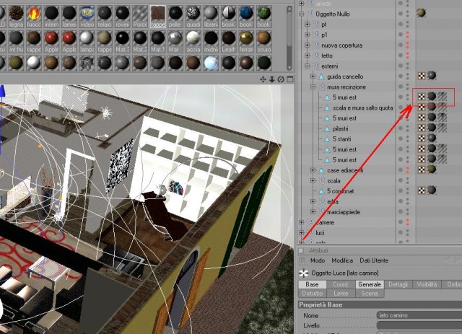The width and height of the screenshot is (462, 334).
Task: Expand the nuova copertura group
Action: click(x=307, y=45)
